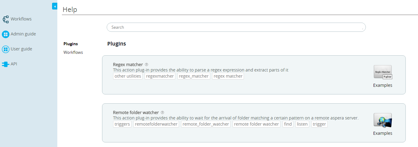Click the 'remote_folder_watcher' tag
This screenshot has width=418, height=147.
pyautogui.click(x=206, y=124)
